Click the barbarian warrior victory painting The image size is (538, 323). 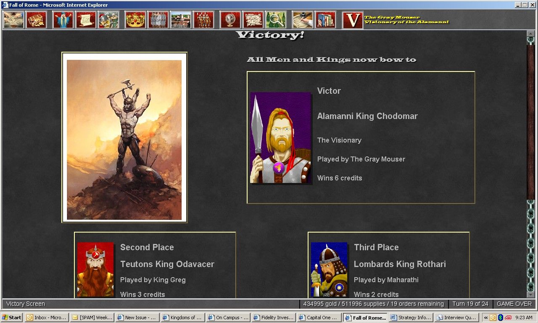click(124, 138)
